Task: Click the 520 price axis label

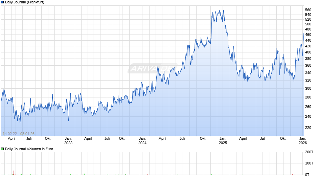Action: [x=308, y=19]
